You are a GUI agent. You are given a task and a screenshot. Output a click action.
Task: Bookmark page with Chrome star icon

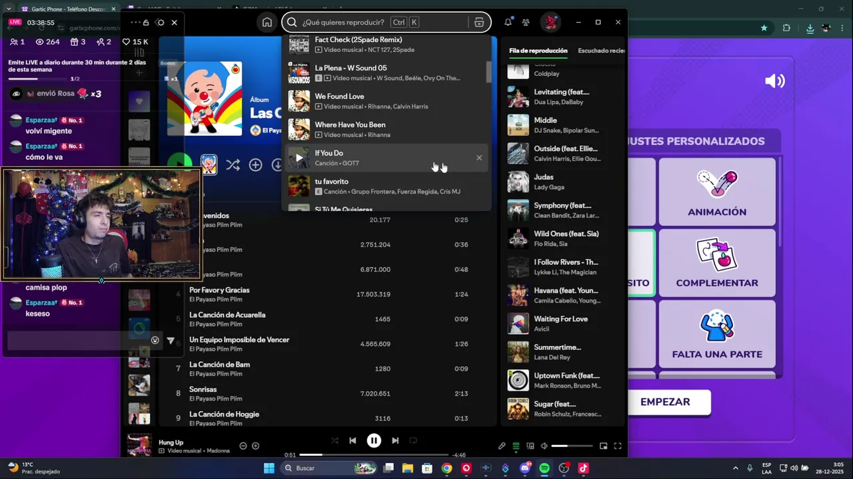[764, 28]
